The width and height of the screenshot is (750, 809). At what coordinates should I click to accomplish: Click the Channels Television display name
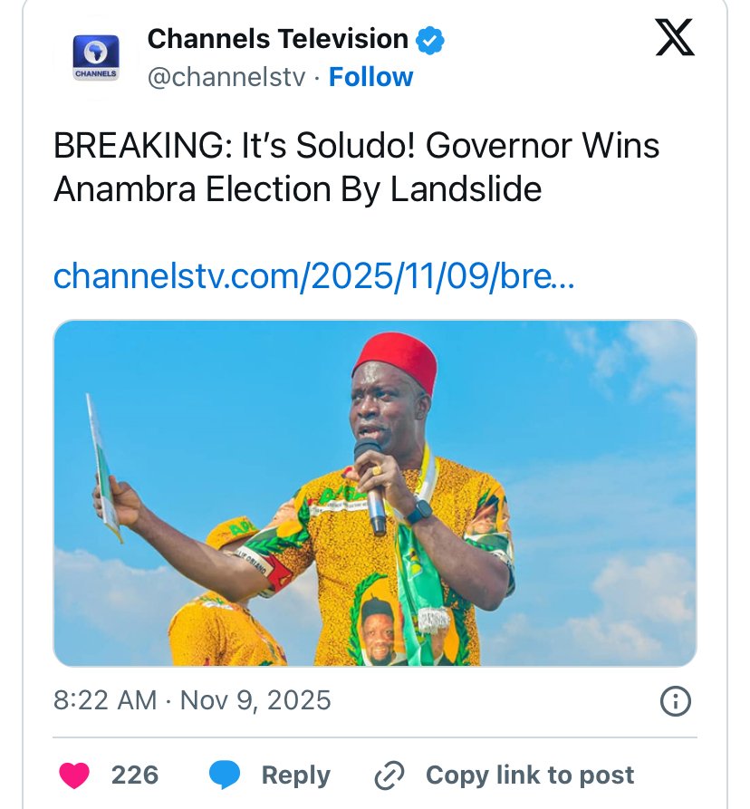[277, 39]
